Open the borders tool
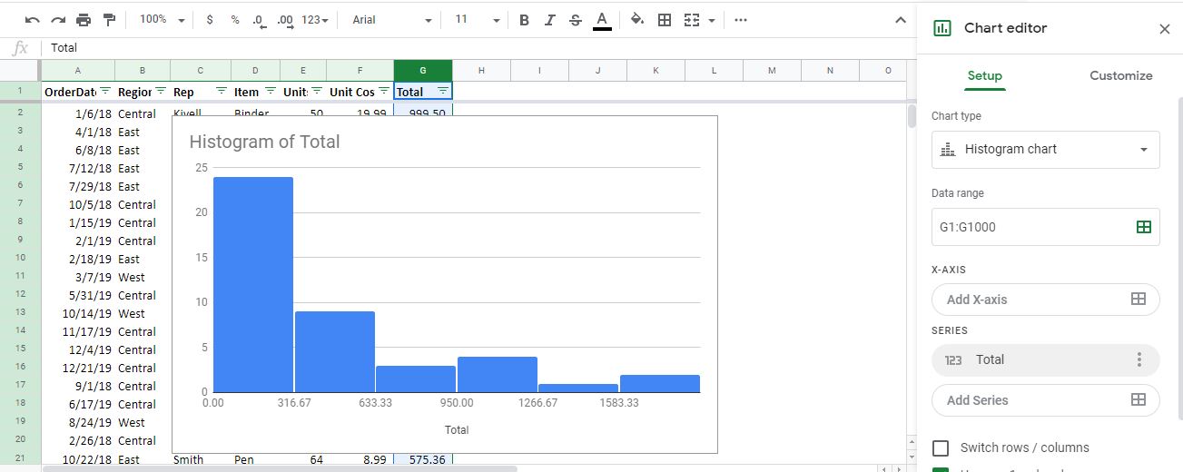This screenshot has height=472, width=1183. (x=665, y=19)
